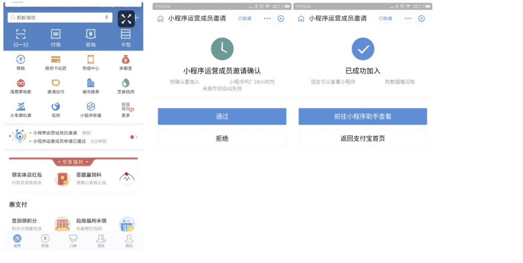
Task: Tap home icon on 已成功加入 page
Action: click(x=301, y=18)
